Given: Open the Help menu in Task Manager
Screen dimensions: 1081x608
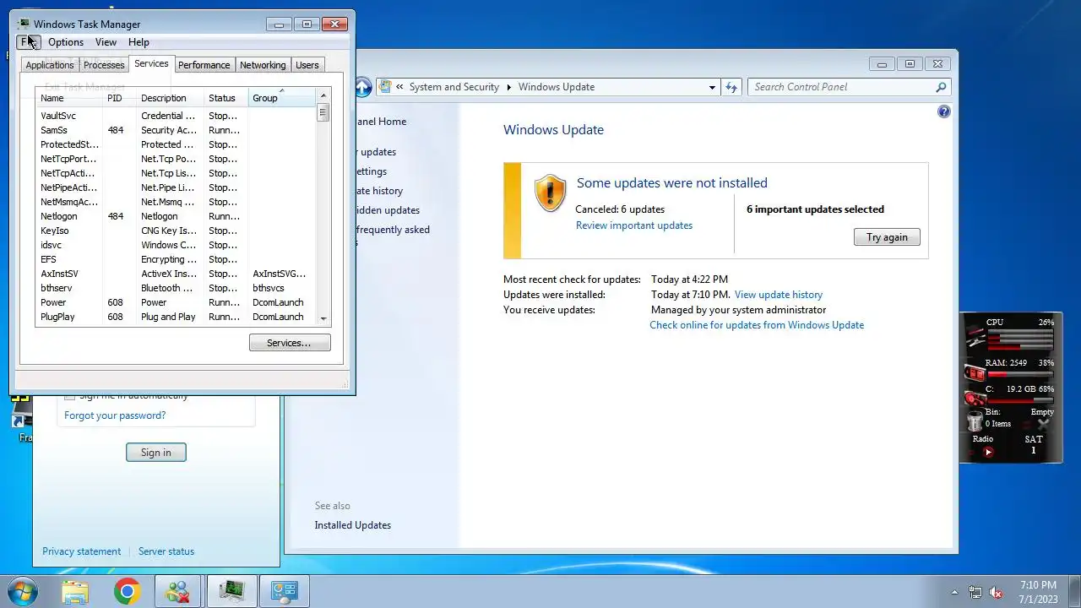Looking at the screenshot, I should click(x=139, y=42).
